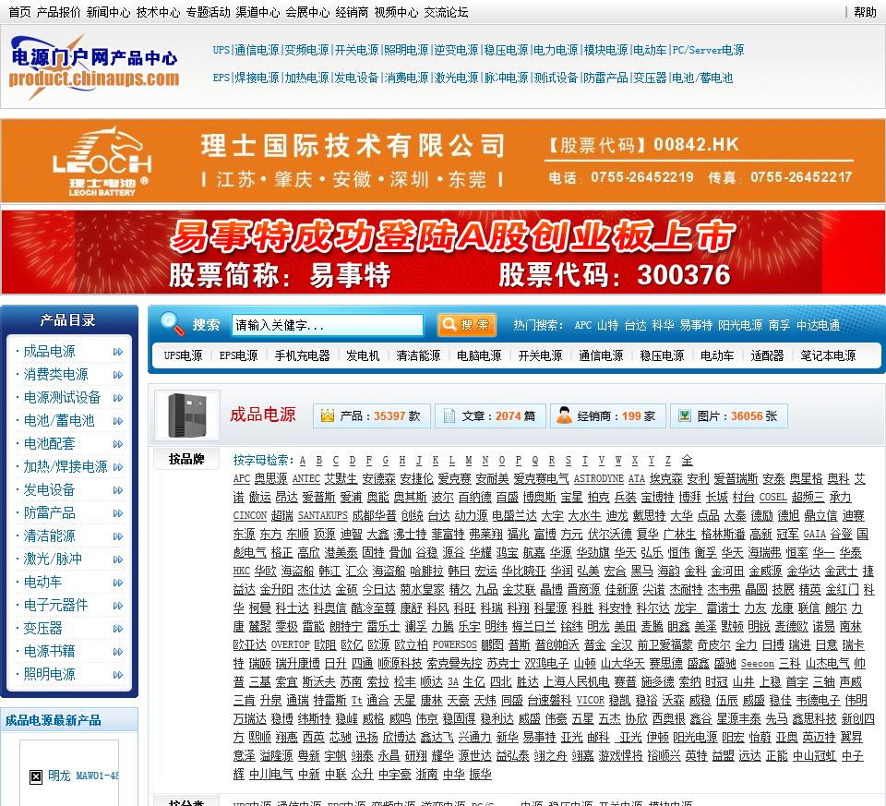The image size is (886, 806).
Task: Click 帮助 link at top right
Action: [865, 12]
